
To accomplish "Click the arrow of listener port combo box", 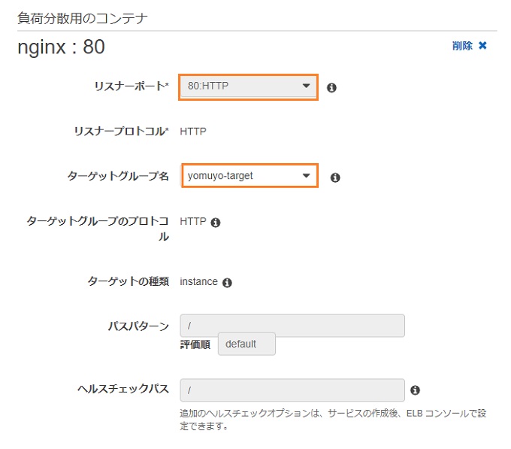I will 306,86.
